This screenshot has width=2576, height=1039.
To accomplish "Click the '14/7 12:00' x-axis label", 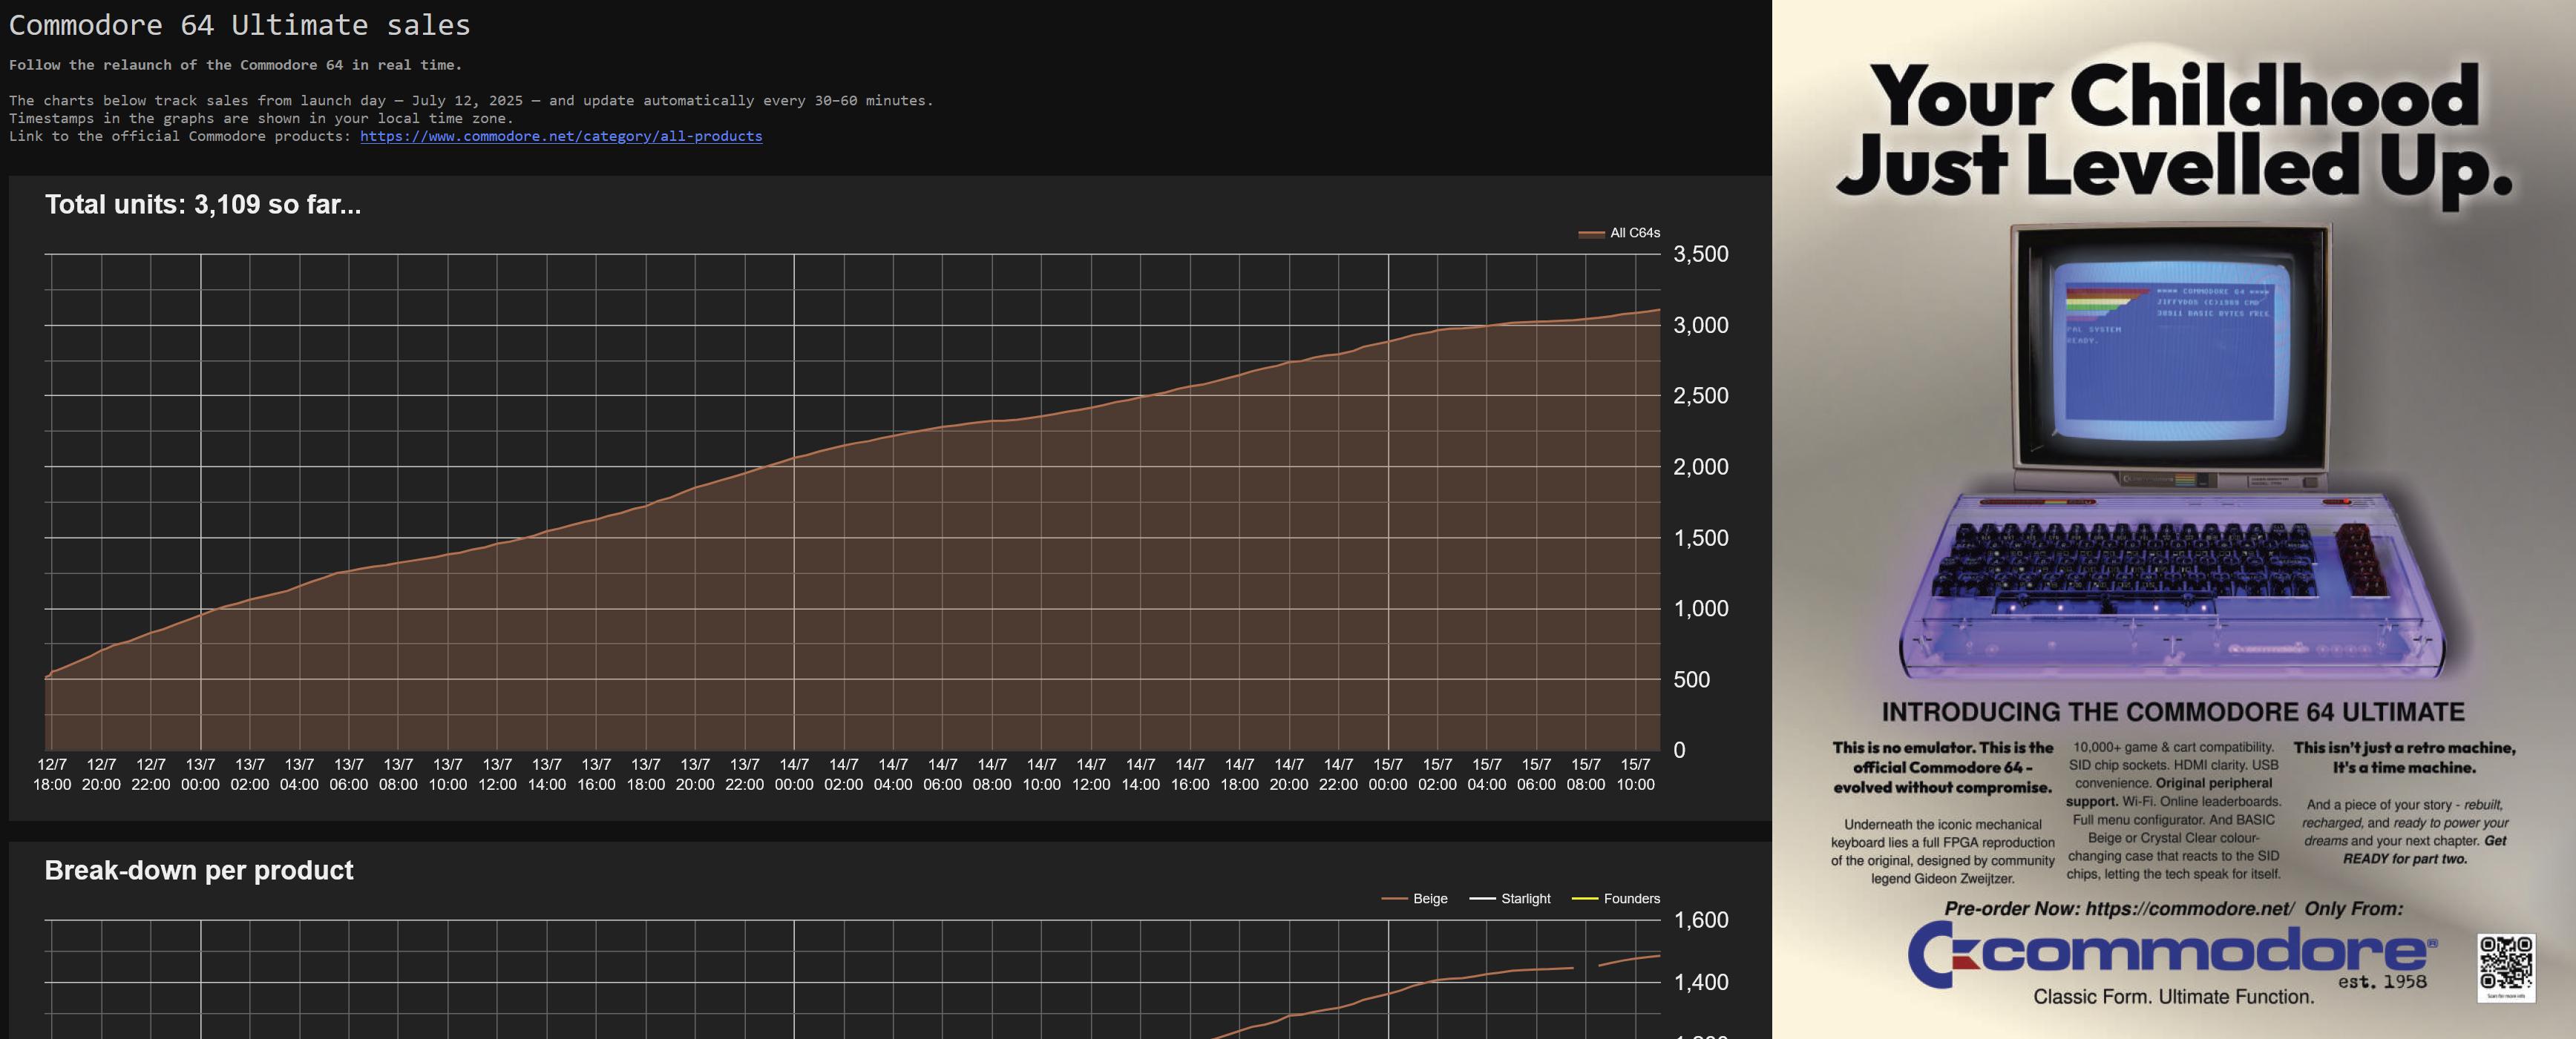I will 1091,774.
